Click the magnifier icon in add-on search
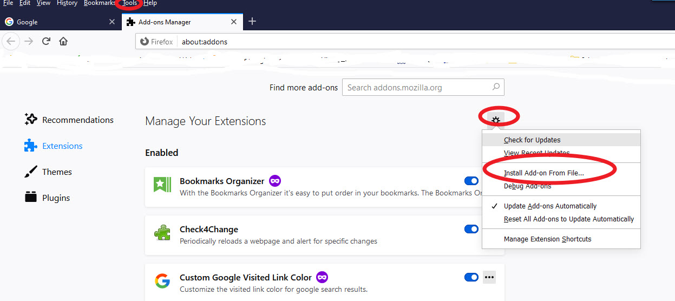The width and height of the screenshot is (675, 301). point(496,87)
